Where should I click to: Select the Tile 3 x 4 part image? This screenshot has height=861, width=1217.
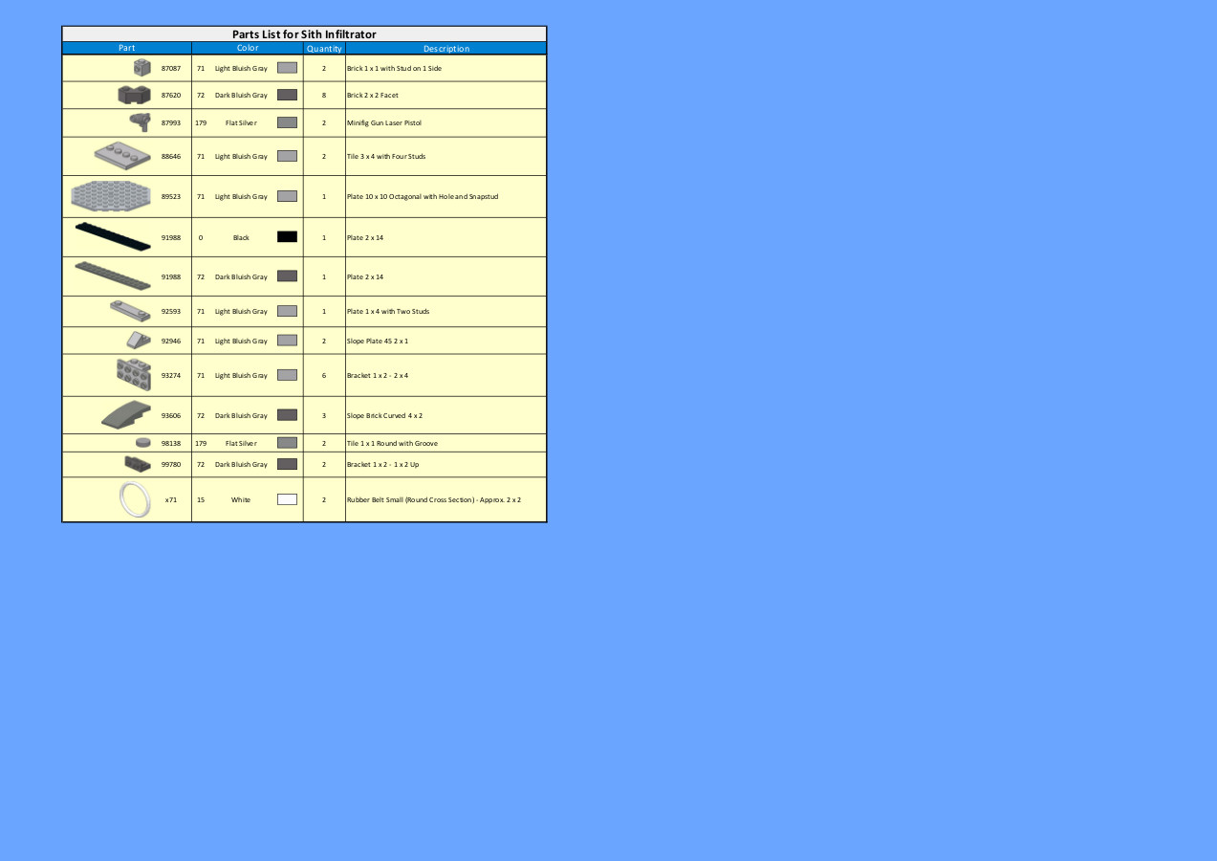pos(123,155)
